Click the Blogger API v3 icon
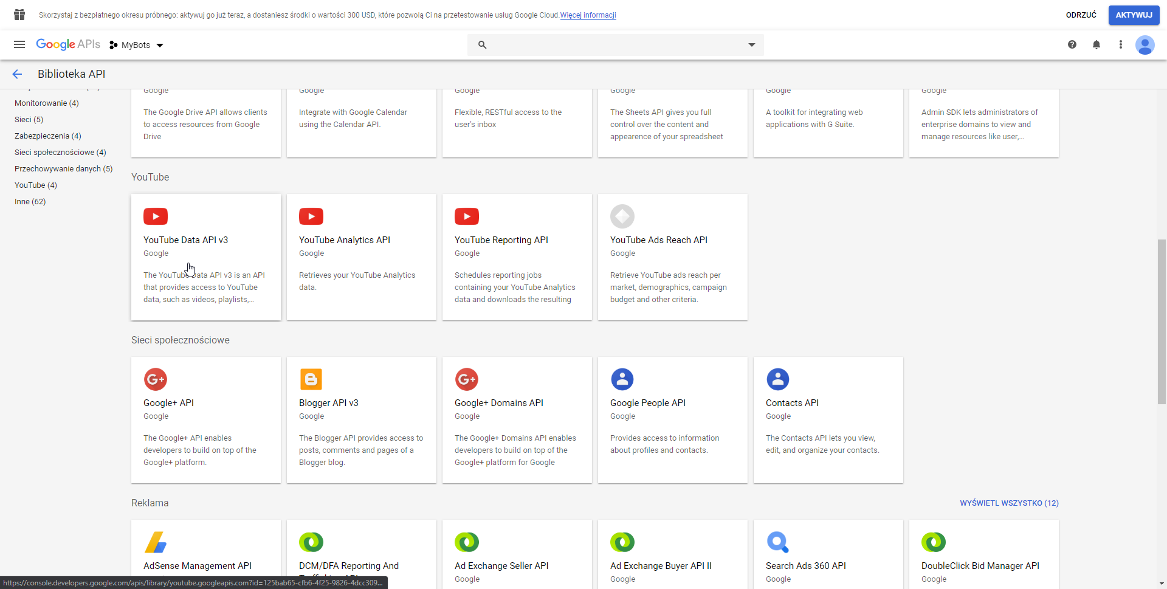This screenshot has width=1167, height=589. [x=311, y=379]
